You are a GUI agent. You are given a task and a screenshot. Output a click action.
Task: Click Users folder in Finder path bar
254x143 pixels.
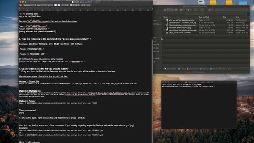click(x=181, y=69)
